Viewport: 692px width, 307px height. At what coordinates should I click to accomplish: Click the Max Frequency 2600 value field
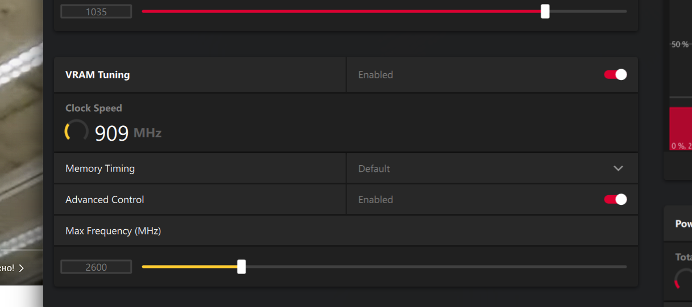pyautogui.click(x=96, y=267)
